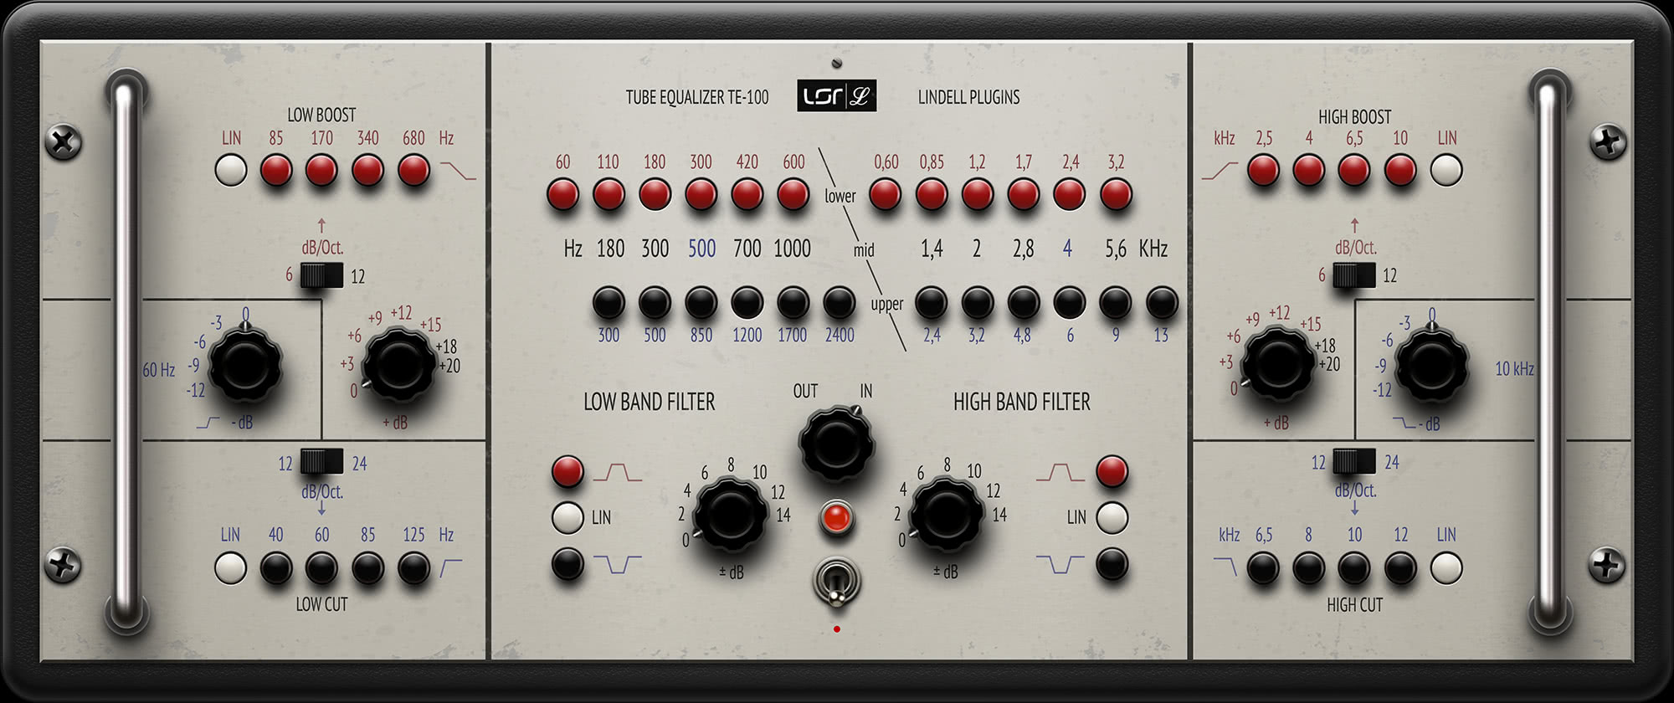Click the Low Boost +dB gain knob
Viewport: 1674px width, 703px height.
(399, 365)
